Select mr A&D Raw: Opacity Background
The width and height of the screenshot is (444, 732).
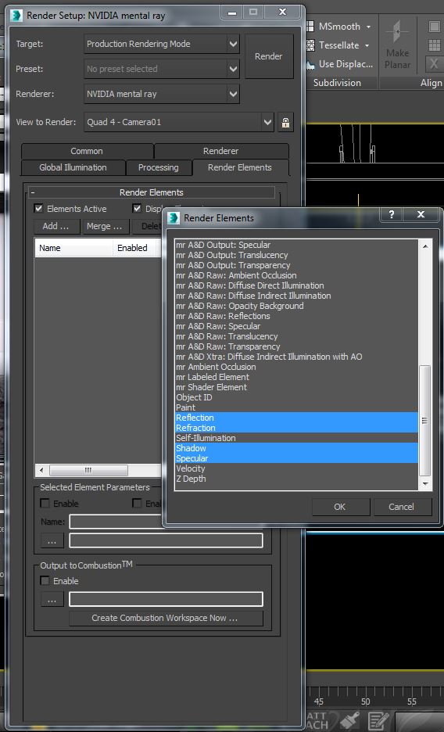tap(296, 307)
